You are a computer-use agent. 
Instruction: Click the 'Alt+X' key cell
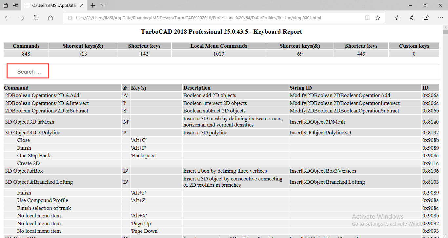tap(156, 216)
